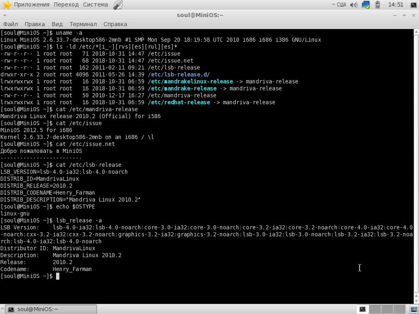Click the "MiniOS 2012.5 for i686" line
Viewport: 419px width, 314px height.
pos(36,130)
